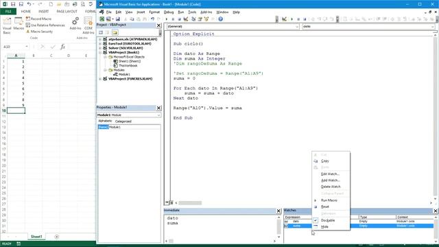Switch to the Alphabetic properties tab
Image resolution: width=439 pixels, height=247 pixels.
(105, 121)
